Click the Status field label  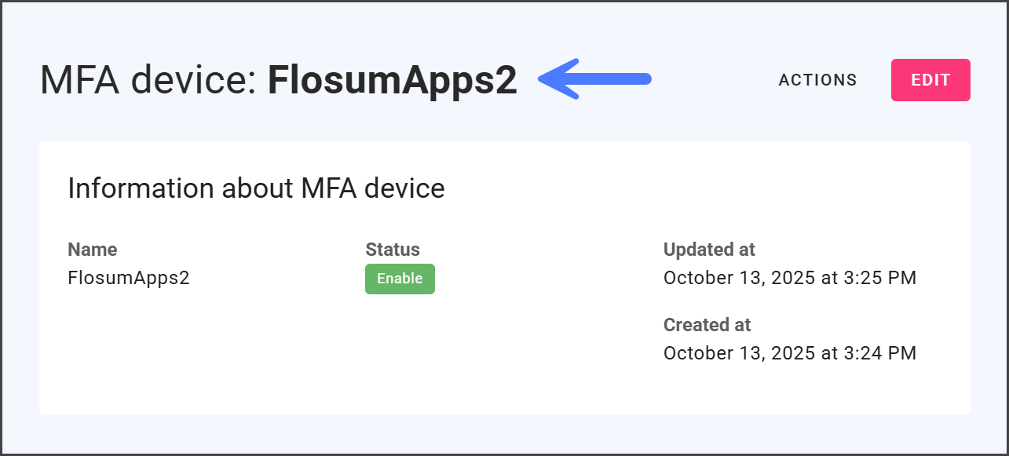point(392,250)
